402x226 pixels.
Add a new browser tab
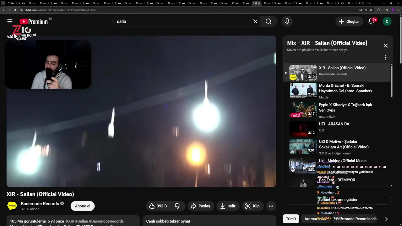pyautogui.click(x=370, y=3)
